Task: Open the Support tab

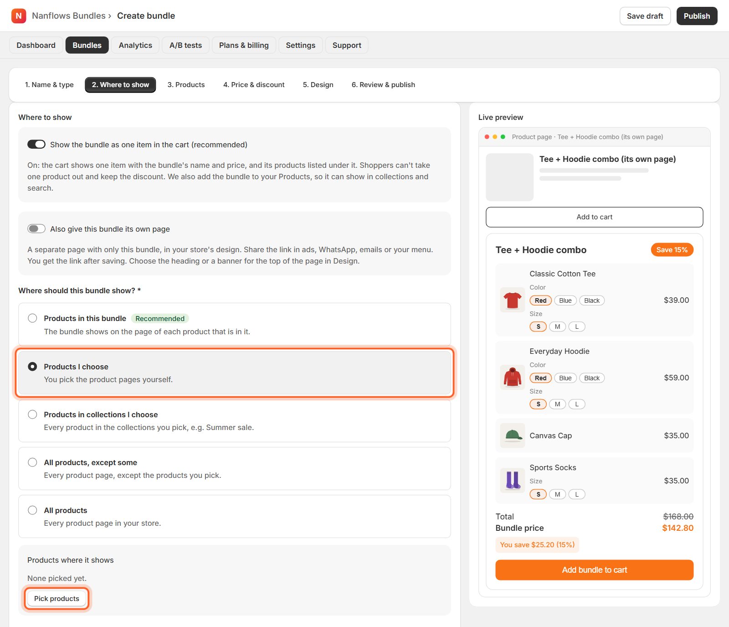Action: coord(347,45)
